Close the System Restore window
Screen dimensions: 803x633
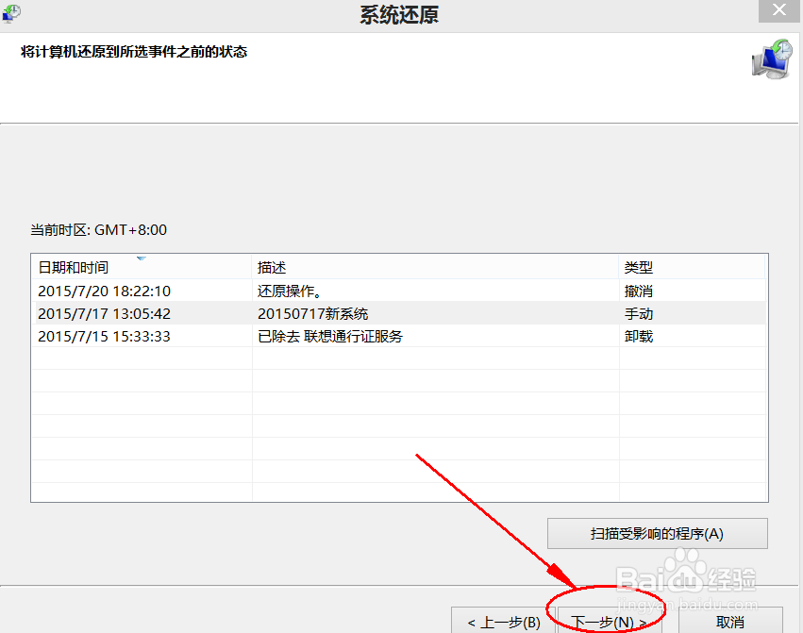pos(778,10)
